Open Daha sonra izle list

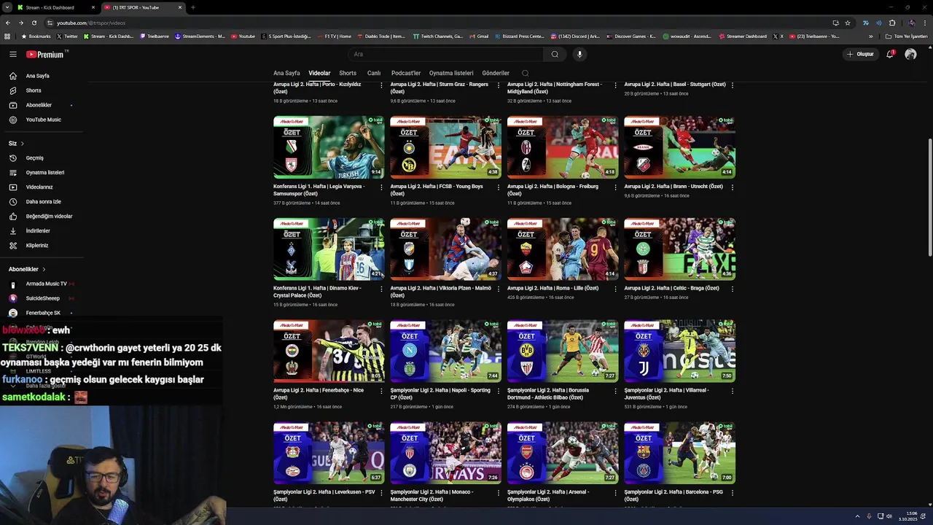44,202
